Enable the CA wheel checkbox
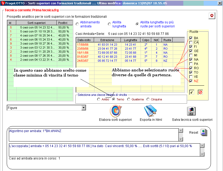 click(191, 42)
